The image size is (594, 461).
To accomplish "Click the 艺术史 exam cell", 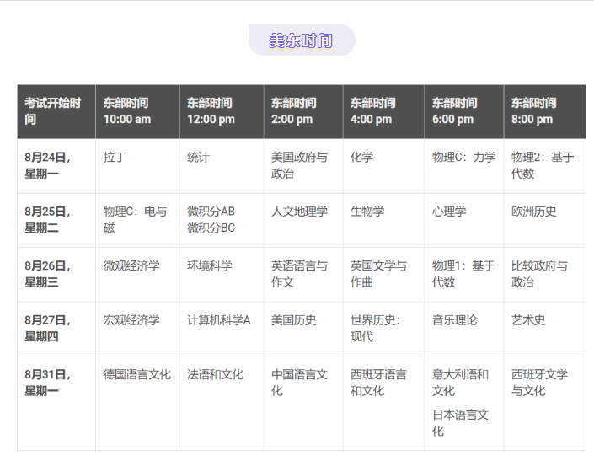I will [528, 320].
